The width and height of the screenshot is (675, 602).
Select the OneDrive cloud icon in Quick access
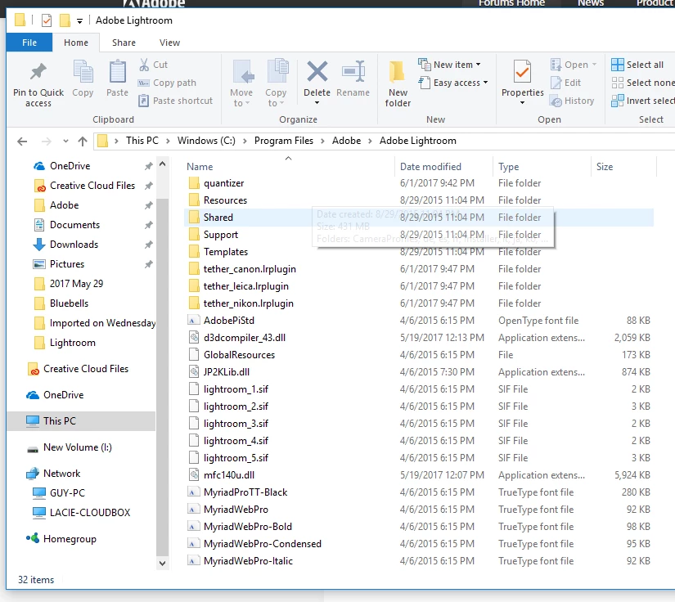click(x=39, y=166)
